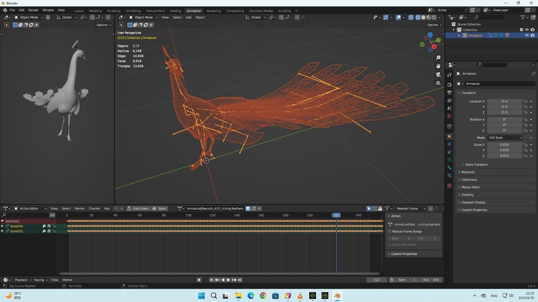Viewport: 538px width, 302px height.
Task: Toggle the camera view gizmo
Action: click(x=438, y=74)
